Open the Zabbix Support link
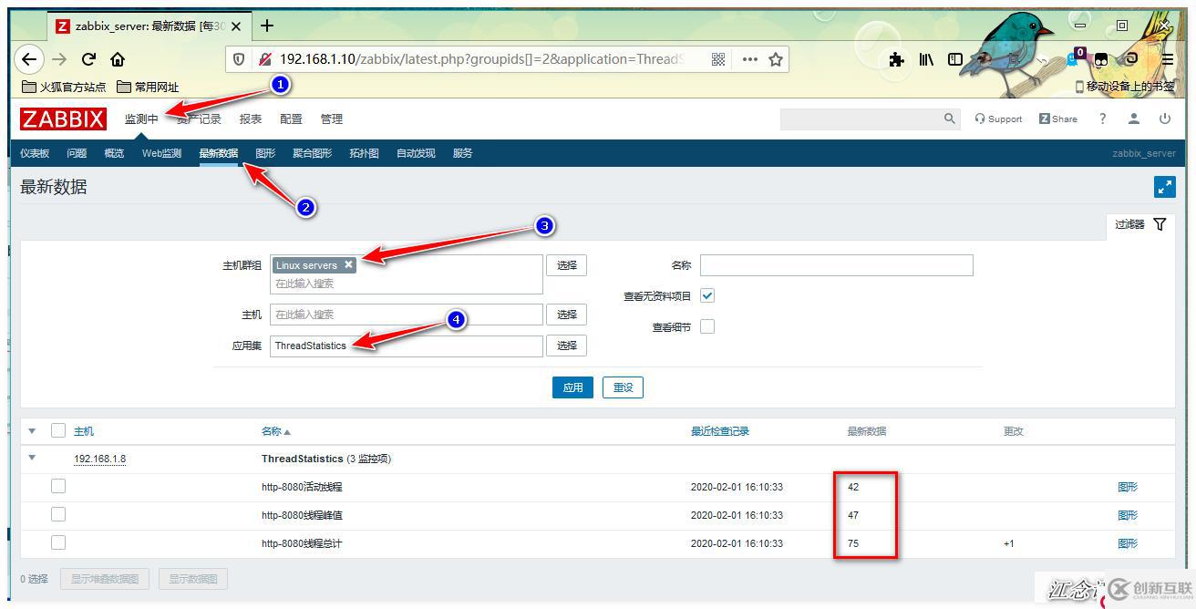This screenshot has height=609, width=1196. (x=998, y=119)
